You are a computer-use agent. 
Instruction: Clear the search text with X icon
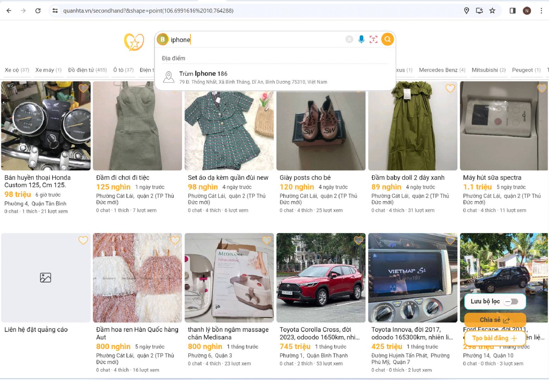[349, 39]
